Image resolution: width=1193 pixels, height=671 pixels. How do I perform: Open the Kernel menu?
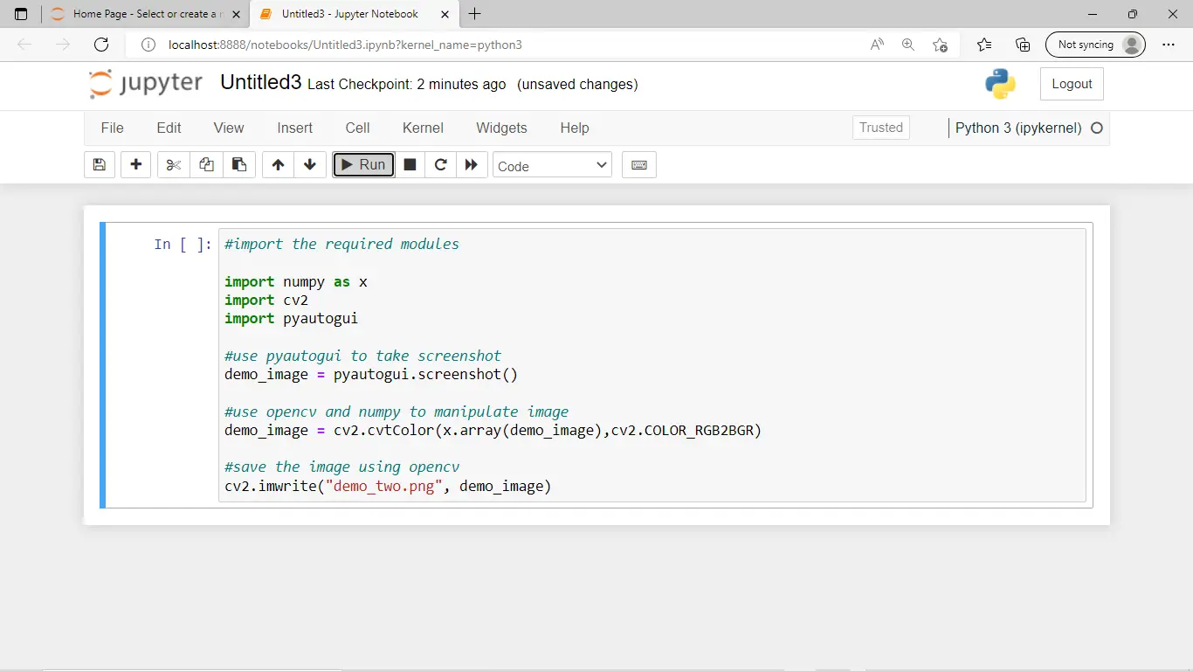pyautogui.click(x=423, y=128)
